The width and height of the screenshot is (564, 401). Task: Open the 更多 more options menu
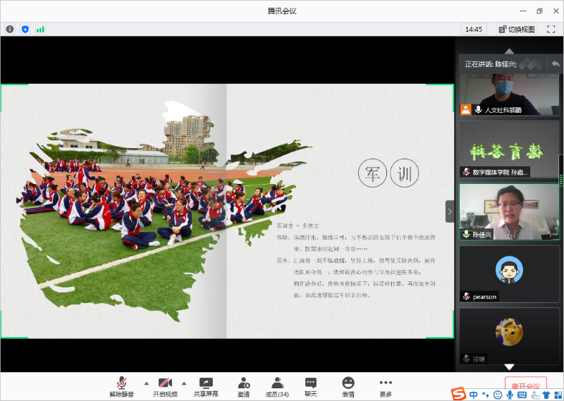tap(385, 387)
